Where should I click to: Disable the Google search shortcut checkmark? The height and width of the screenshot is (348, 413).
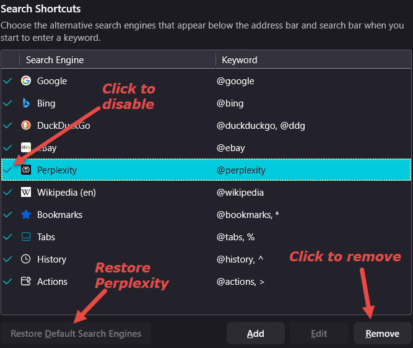point(8,81)
